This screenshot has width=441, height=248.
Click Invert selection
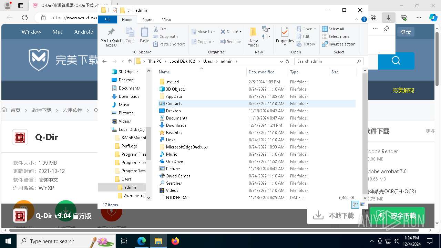tap(339, 44)
